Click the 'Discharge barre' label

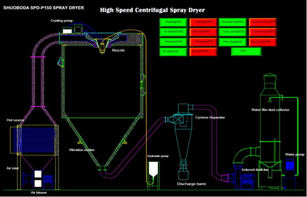(191, 184)
